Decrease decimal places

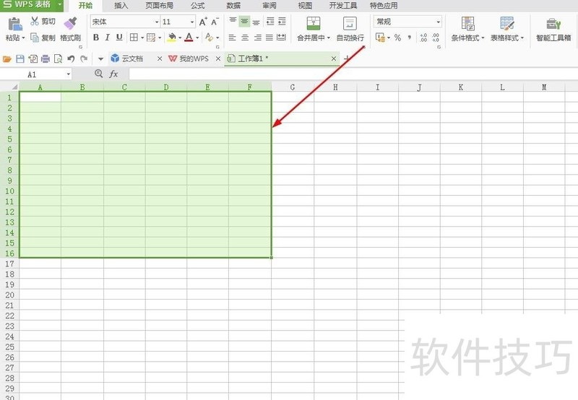[x=436, y=38]
